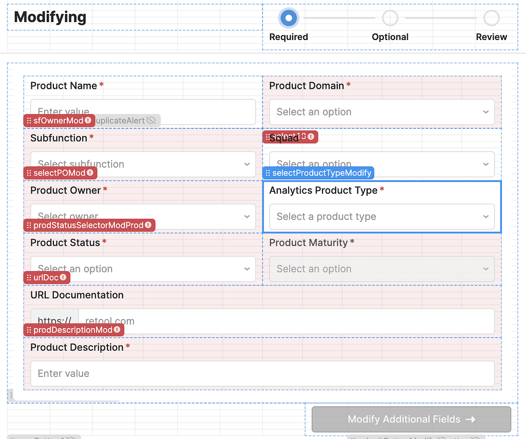The width and height of the screenshot is (526, 439).
Task: Select the Review step circle
Action: [492, 17]
